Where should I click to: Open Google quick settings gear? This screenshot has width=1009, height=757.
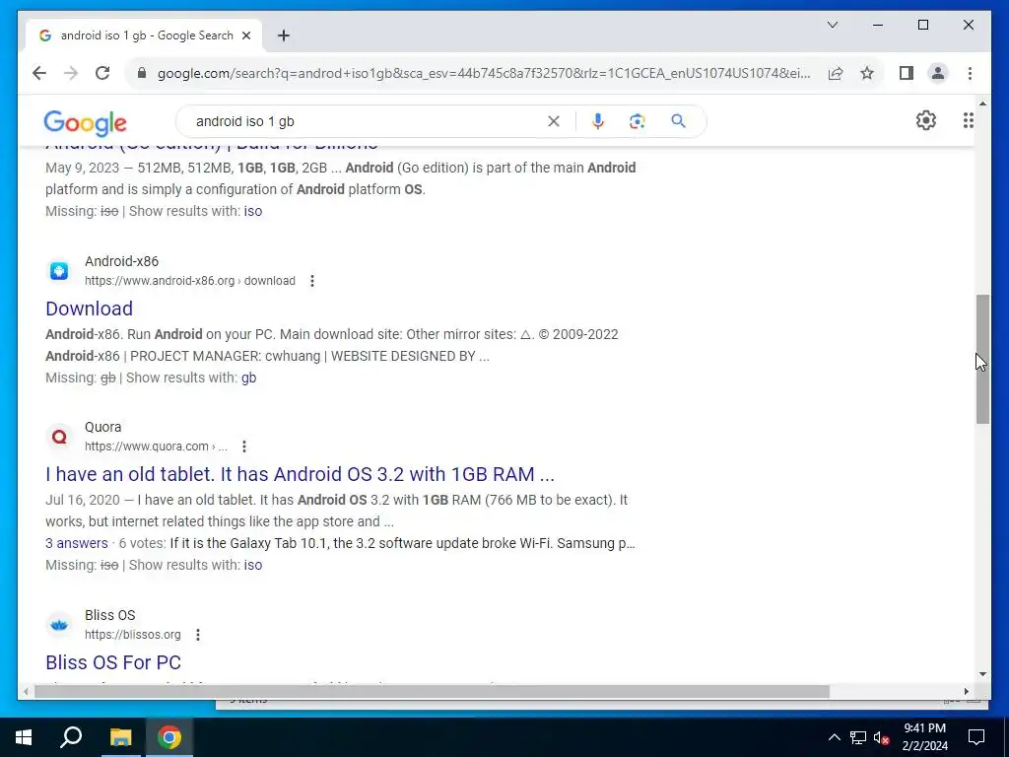[925, 120]
